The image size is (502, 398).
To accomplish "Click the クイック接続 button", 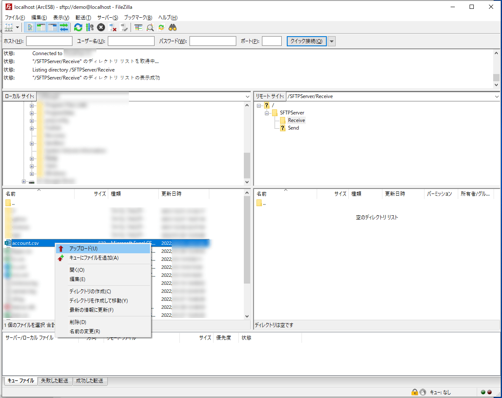I will click(x=306, y=41).
